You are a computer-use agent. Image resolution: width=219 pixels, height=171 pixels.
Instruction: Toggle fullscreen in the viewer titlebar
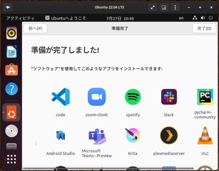[153, 7]
